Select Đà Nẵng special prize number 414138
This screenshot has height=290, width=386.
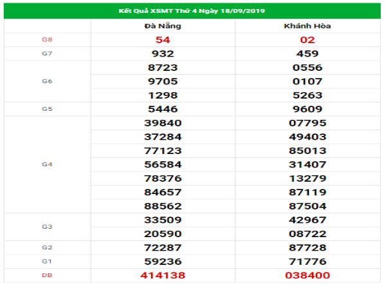(x=162, y=275)
